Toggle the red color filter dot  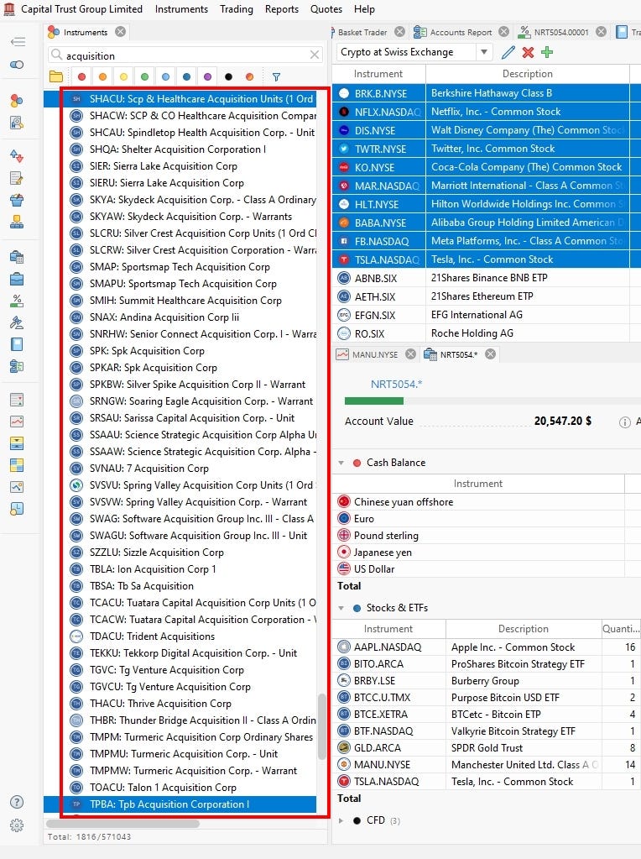pyautogui.click(x=81, y=77)
